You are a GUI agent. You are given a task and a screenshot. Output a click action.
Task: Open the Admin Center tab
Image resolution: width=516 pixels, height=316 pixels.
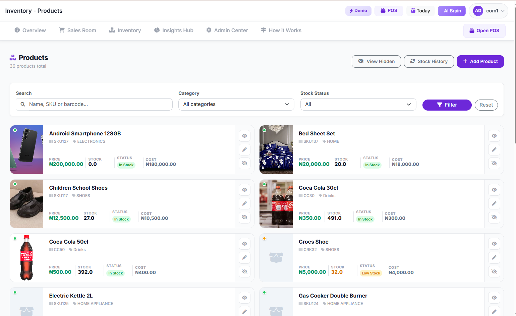(227, 30)
